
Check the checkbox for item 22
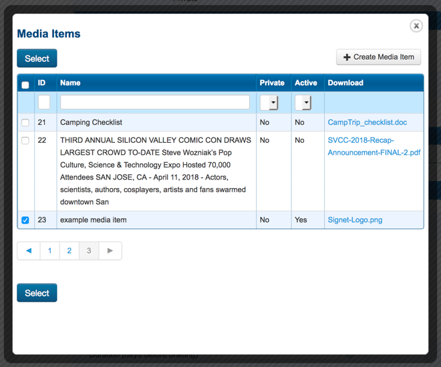coord(25,141)
